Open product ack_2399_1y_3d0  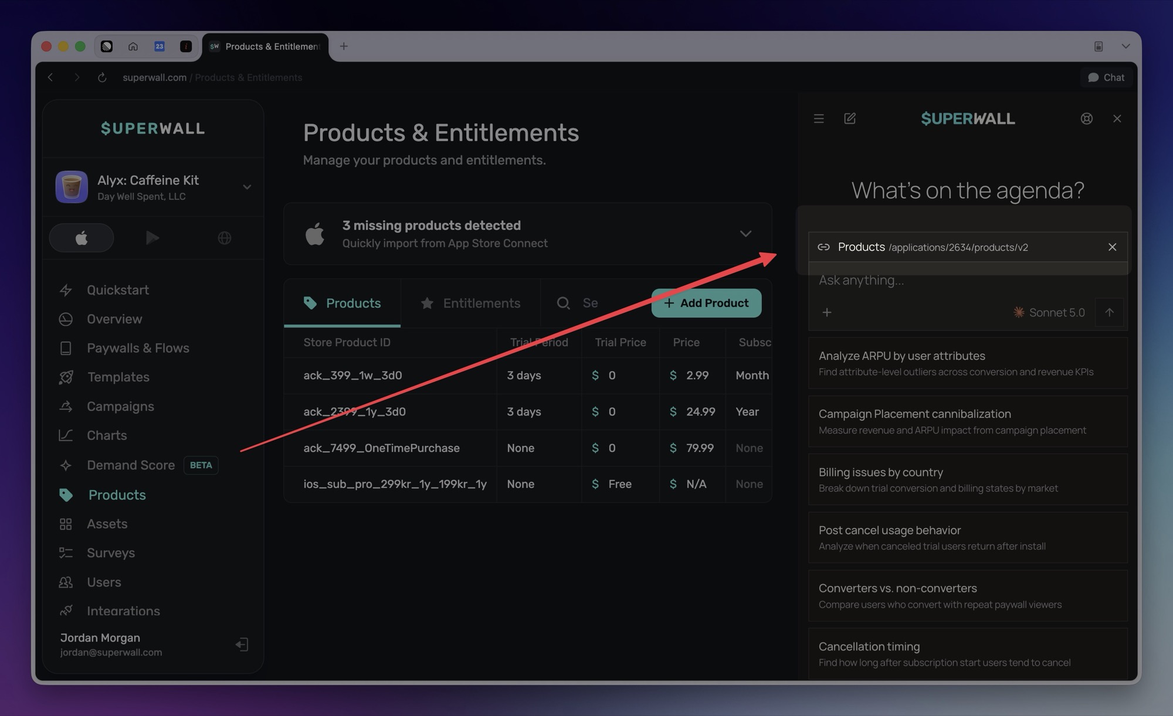[x=354, y=412]
